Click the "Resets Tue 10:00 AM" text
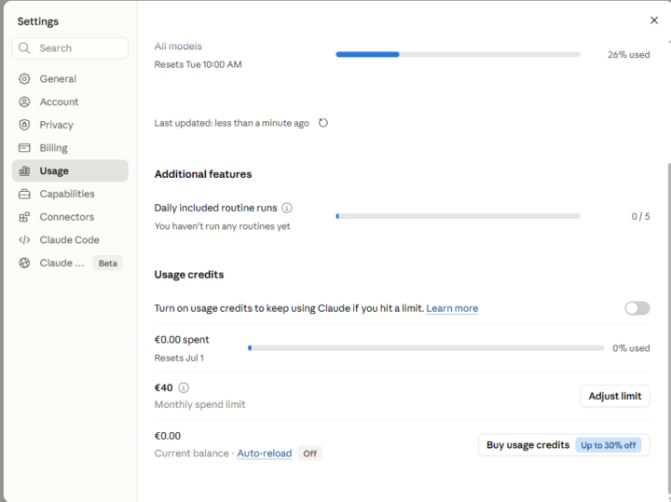 (x=199, y=64)
